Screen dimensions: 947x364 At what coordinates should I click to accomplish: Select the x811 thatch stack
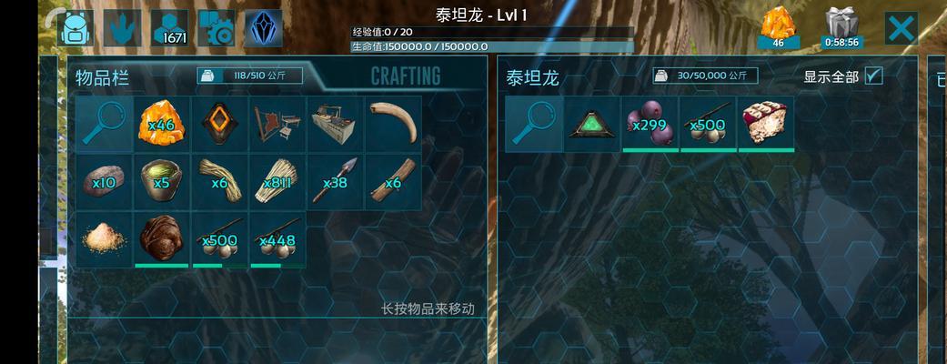[277, 181]
